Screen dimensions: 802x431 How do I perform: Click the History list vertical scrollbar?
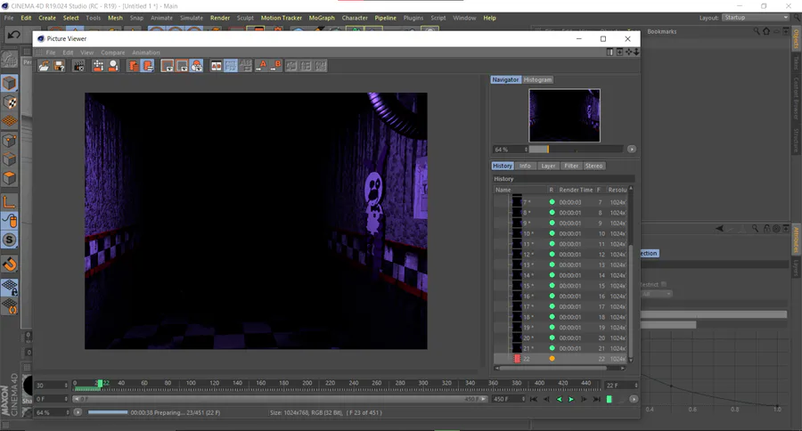(631, 303)
